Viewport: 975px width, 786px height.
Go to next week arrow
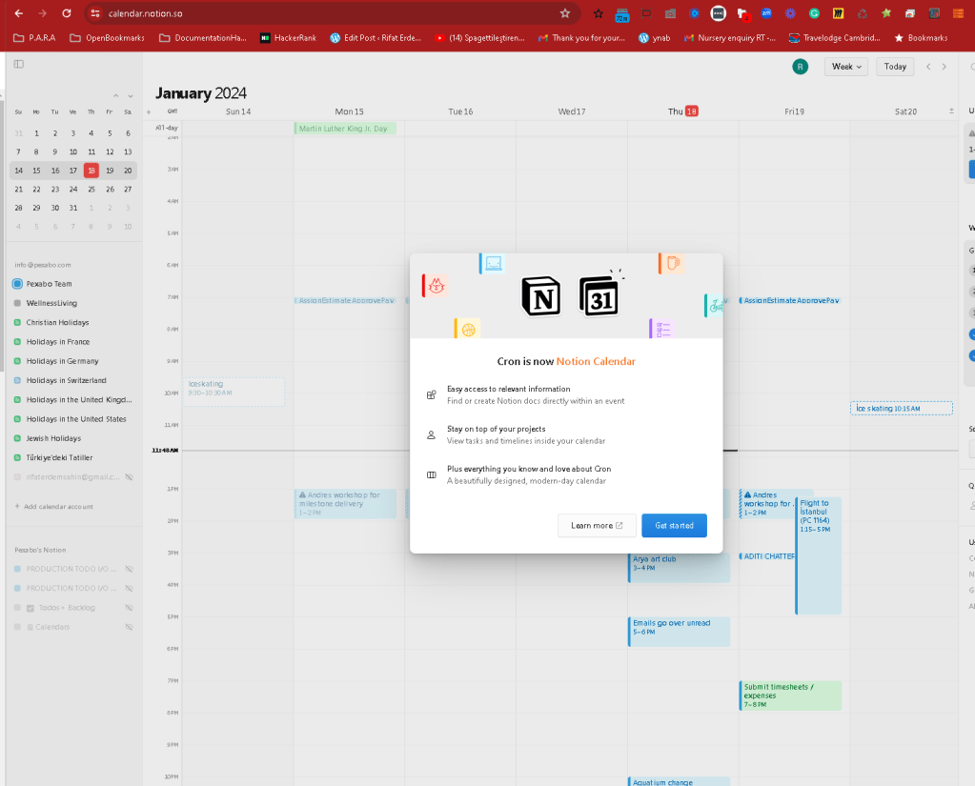(x=944, y=67)
